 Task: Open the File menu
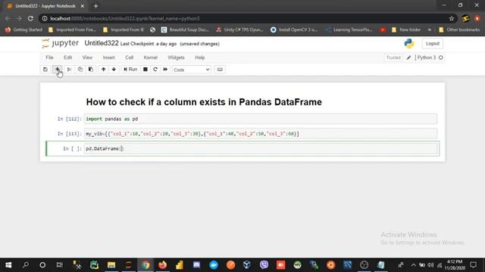click(49, 57)
